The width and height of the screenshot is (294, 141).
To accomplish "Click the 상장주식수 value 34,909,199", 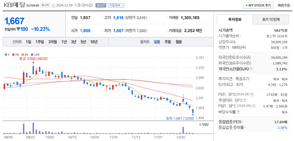I will (279, 42).
